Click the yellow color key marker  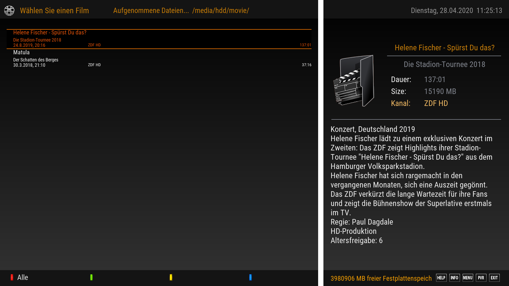171,277
